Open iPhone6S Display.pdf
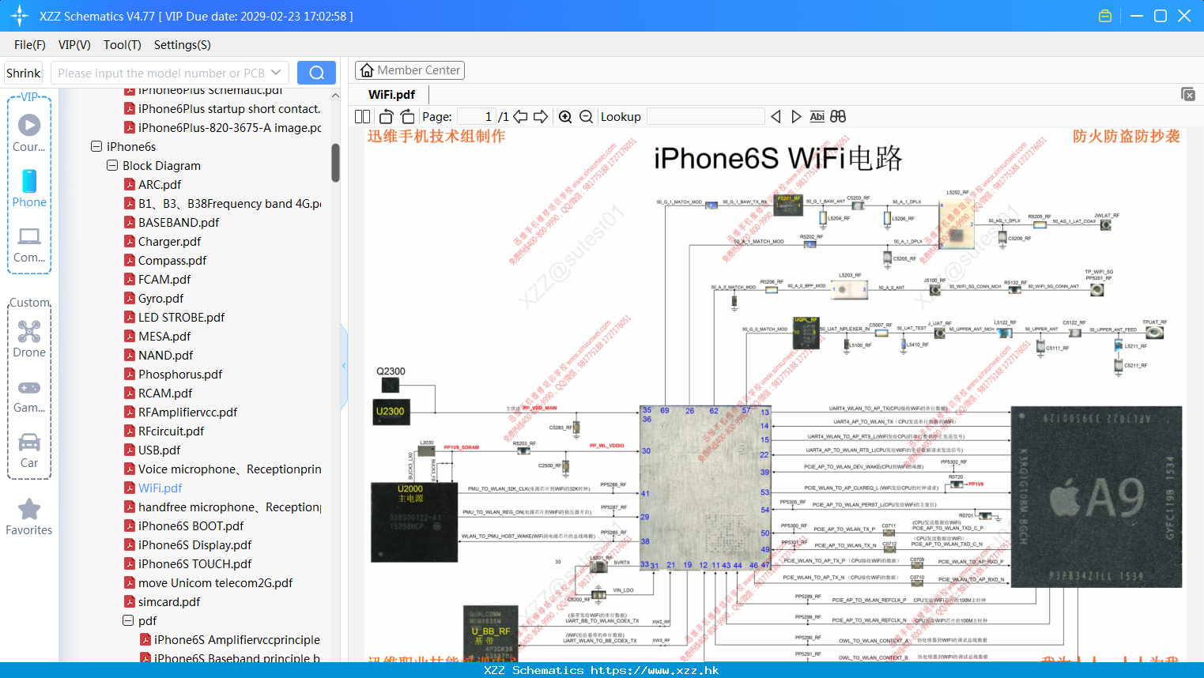Screen dimensions: 1204x678 195,544
